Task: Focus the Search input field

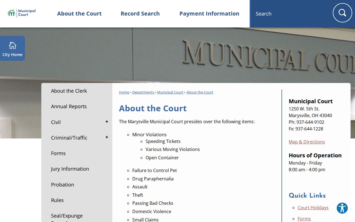Action: (x=291, y=14)
